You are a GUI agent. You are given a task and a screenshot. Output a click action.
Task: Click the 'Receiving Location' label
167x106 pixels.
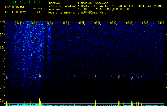(62, 6)
